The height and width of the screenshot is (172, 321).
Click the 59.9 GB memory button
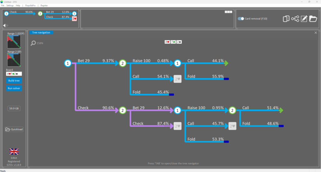(14, 109)
